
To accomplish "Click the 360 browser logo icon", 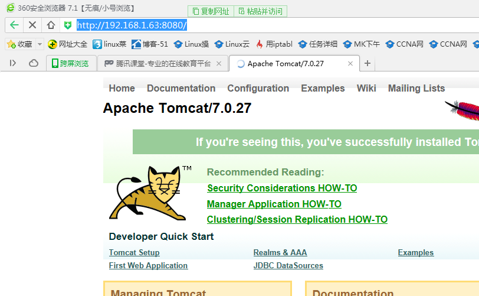I will coord(11,8).
